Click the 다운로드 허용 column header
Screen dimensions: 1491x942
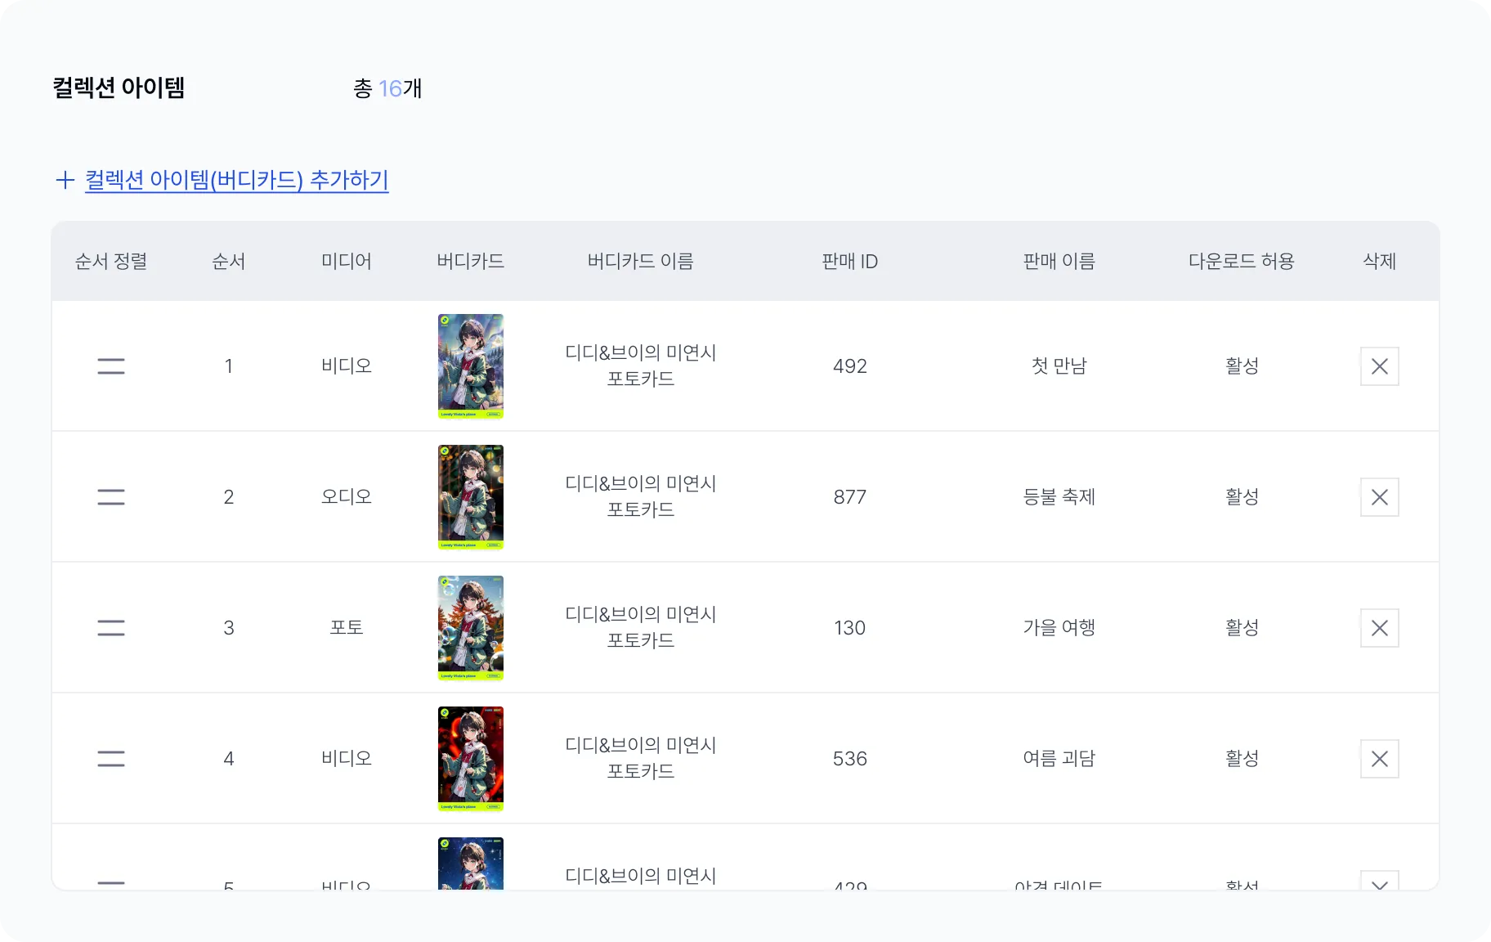1242,262
